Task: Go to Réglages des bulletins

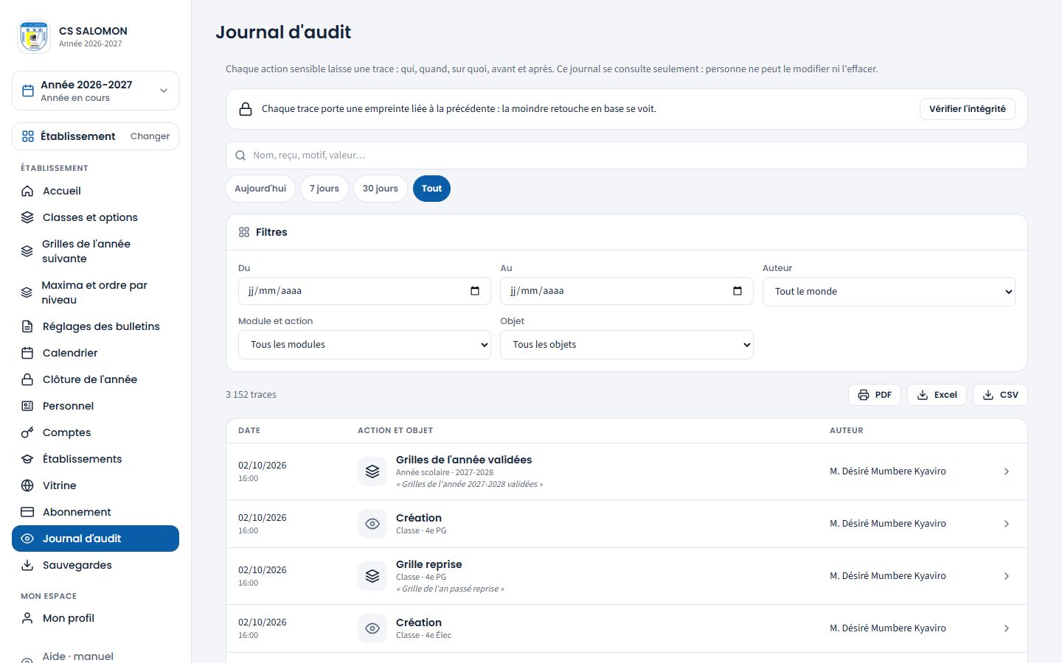Action: [95, 326]
